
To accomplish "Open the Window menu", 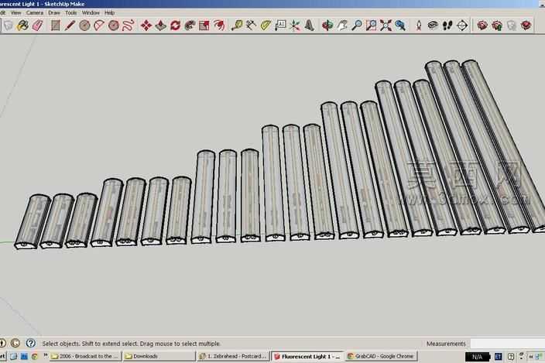I will tap(91, 12).
